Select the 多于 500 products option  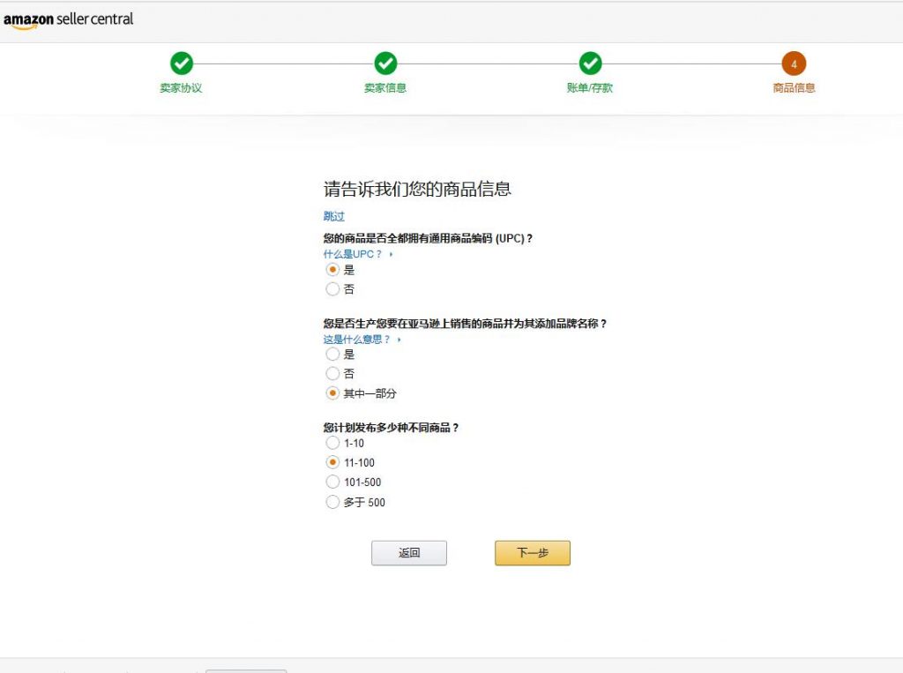point(332,503)
